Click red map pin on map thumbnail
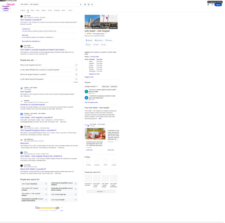225x223 pixels. (107, 18)
